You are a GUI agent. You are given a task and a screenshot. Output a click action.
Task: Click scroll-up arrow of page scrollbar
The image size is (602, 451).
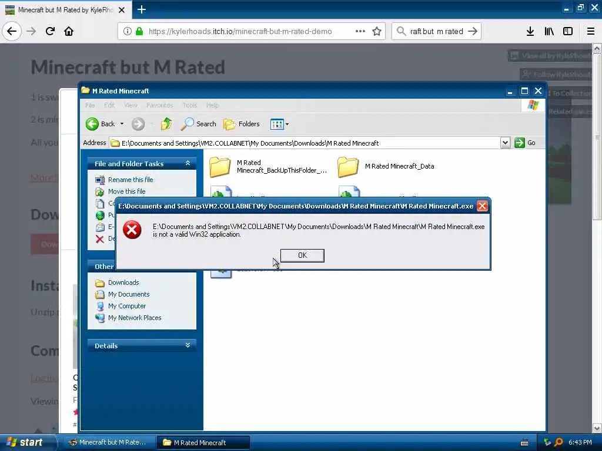[x=597, y=49]
